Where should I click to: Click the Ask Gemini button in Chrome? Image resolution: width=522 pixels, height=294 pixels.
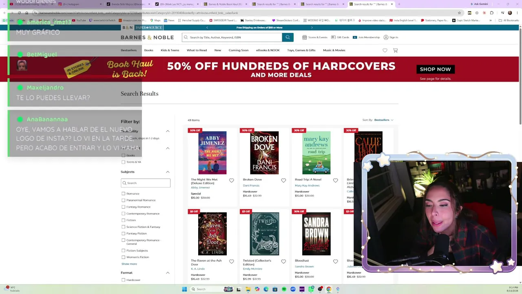pos(479,4)
